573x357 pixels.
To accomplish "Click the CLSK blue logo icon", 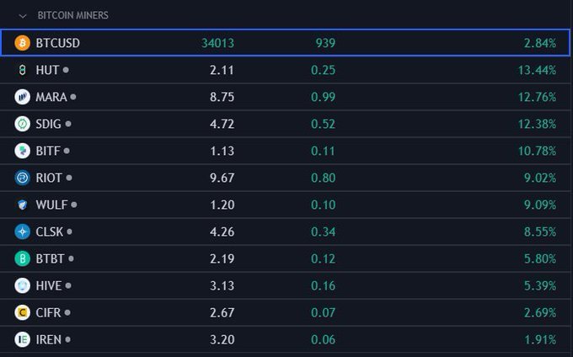I will (x=23, y=232).
